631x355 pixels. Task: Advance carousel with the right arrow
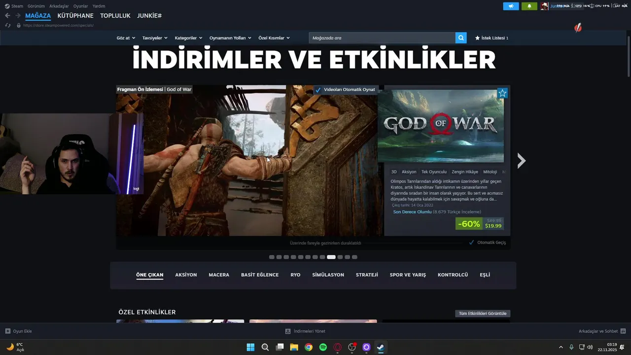[x=522, y=160]
